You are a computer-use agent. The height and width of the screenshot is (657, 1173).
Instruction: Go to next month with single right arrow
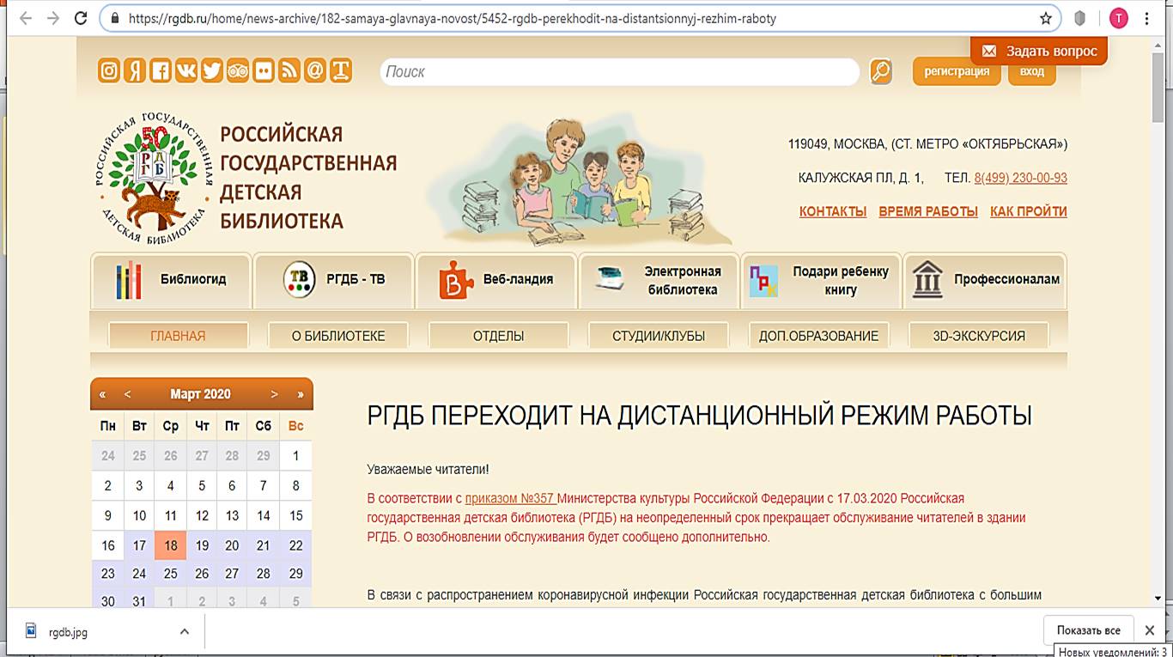click(274, 394)
